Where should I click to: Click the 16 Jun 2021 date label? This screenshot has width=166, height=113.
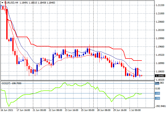7,110
